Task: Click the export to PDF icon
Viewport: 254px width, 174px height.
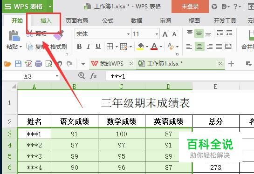Action: [x=28, y=64]
